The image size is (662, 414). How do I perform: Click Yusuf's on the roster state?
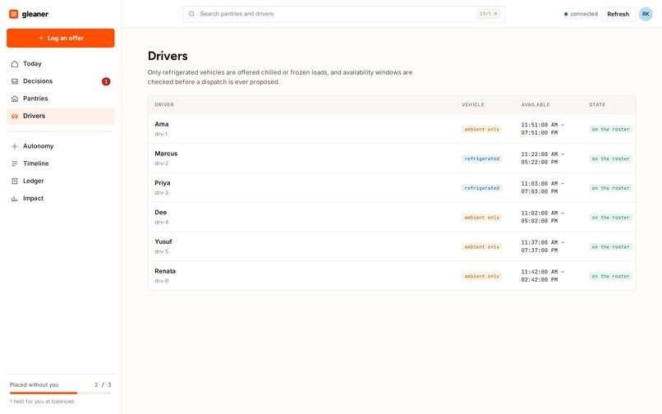tap(610, 246)
